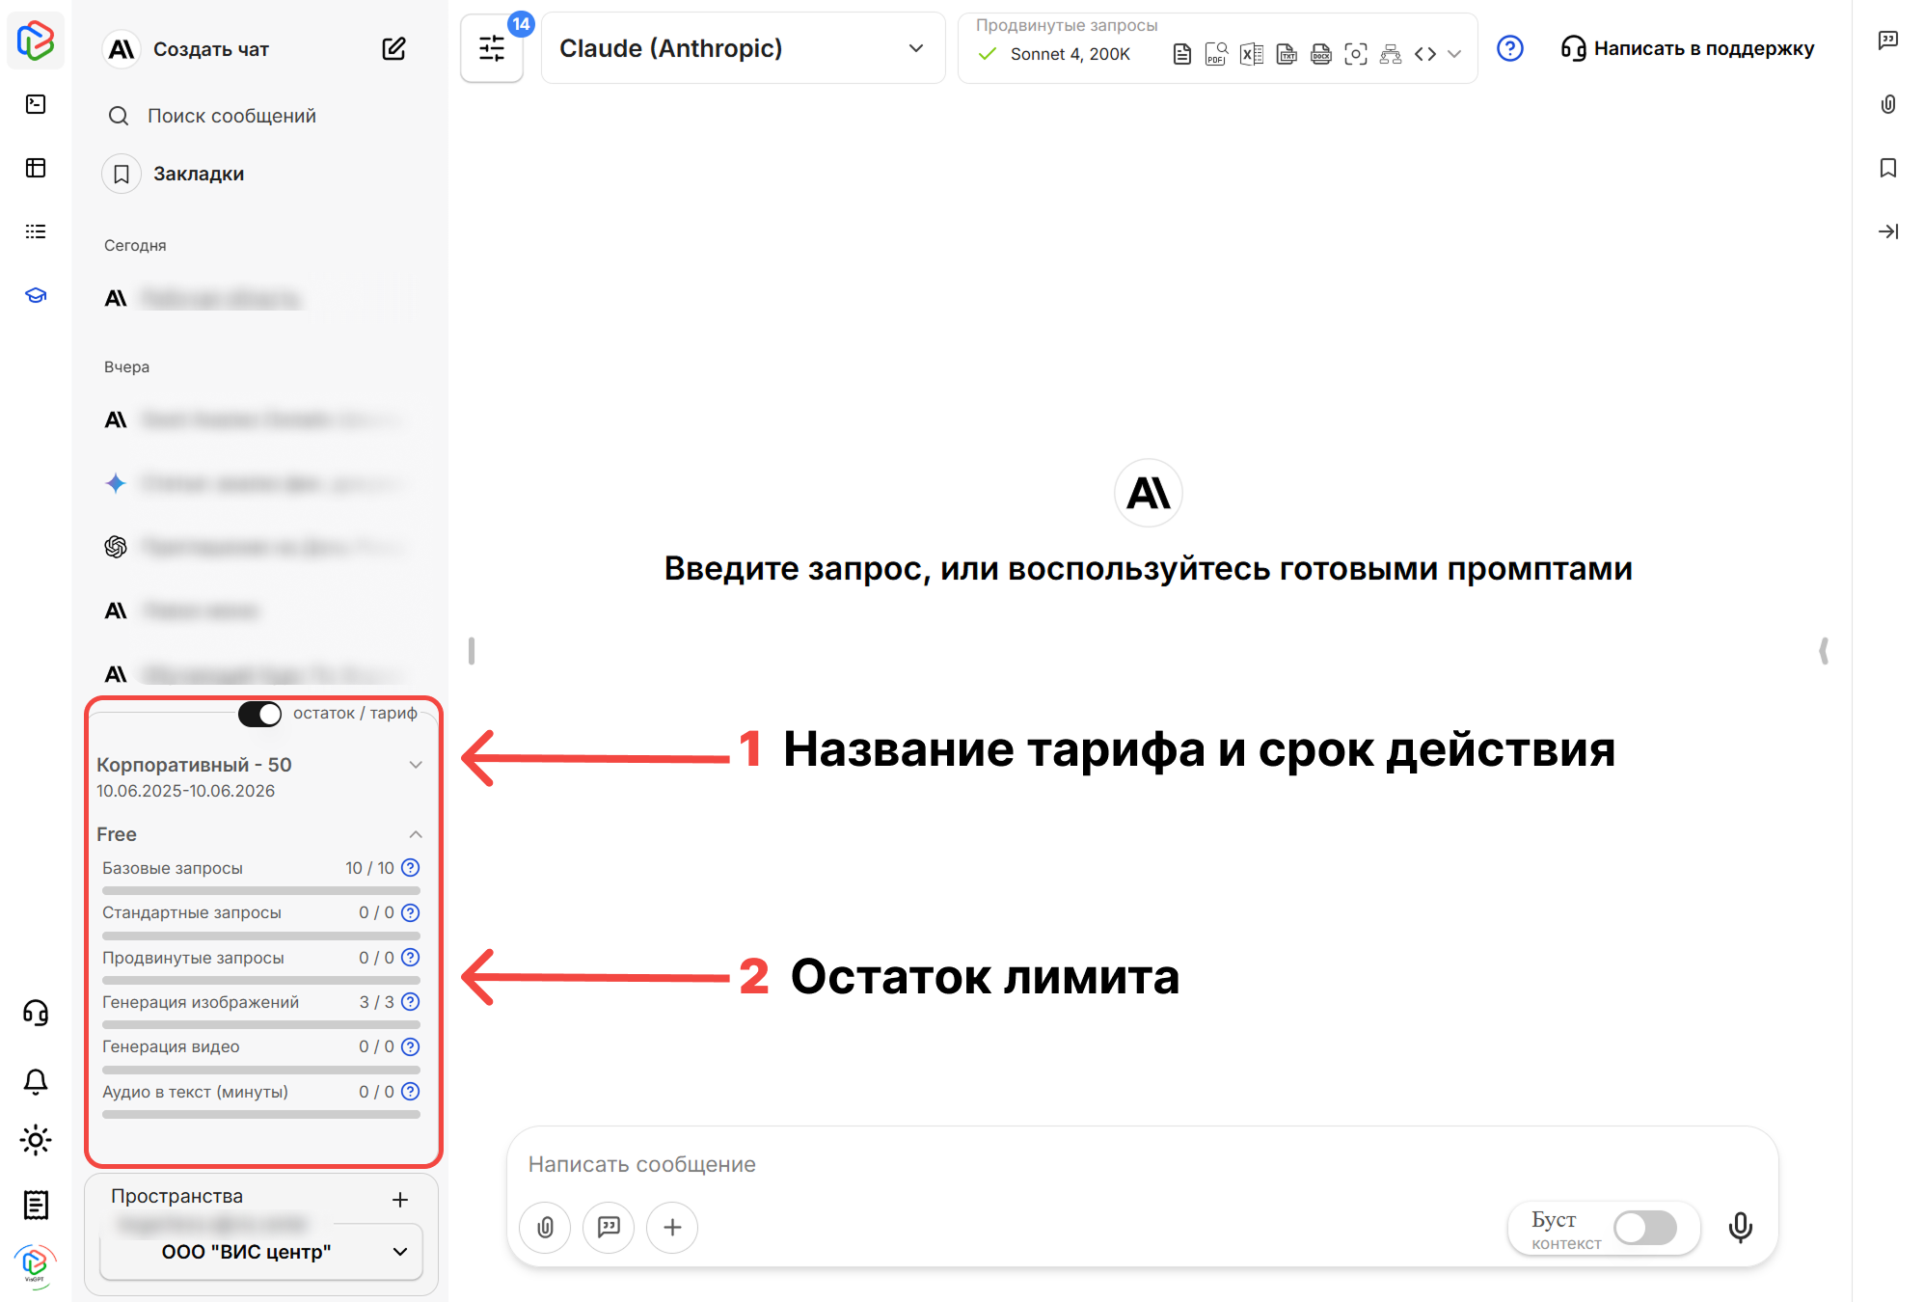The width and height of the screenshot is (1924, 1302).
Task: Click the Генерация изображений progress bar
Action: pyautogui.click(x=261, y=1024)
